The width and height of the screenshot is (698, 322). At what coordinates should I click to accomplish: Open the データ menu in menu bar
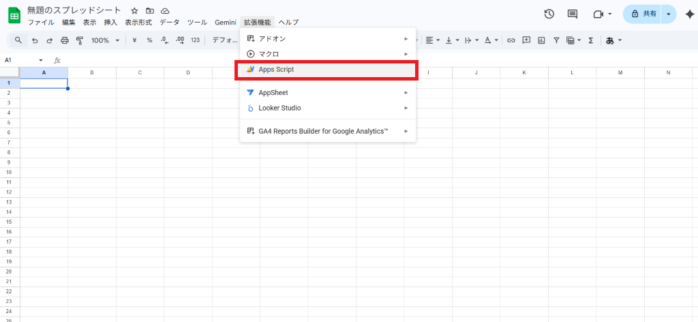pyautogui.click(x=169, y=23)
